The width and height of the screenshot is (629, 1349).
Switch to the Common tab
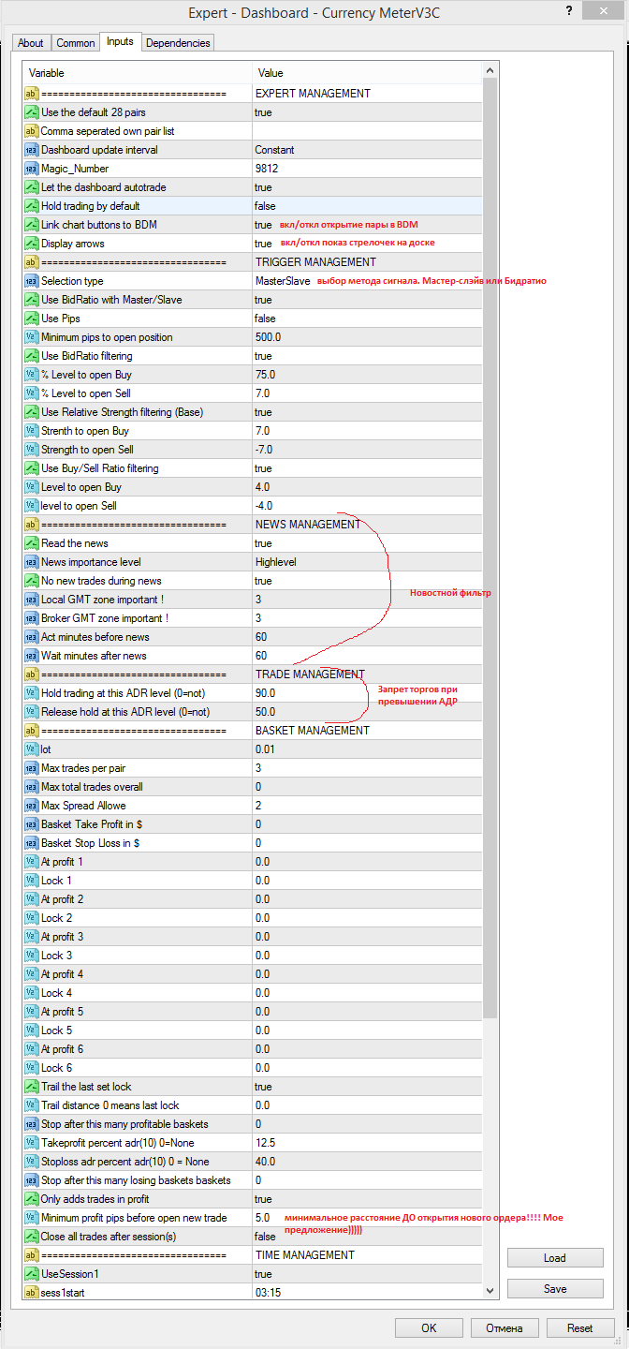(x=75, y=43)
